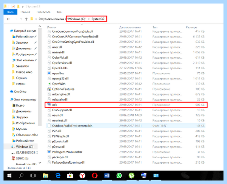Go back with the left arrow button
227x184 pixels.
tap(8, 19)
